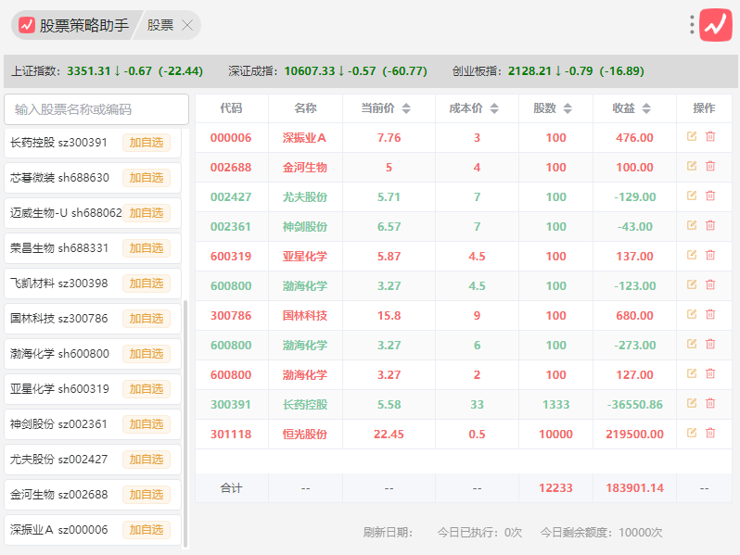This screenshot has height=555, width=740.
Task: Edit 渤海化学 row with cost 4.5
Action: coord(692,284)
